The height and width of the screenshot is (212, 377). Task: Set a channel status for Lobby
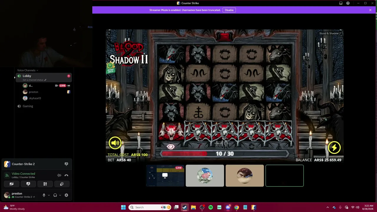(34, 80)
